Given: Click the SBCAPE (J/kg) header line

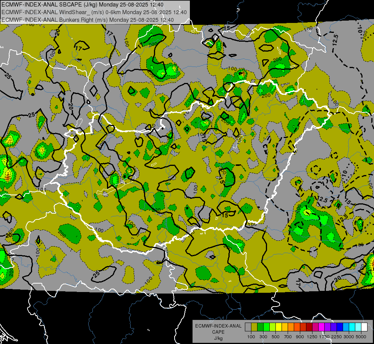Looking at the screenshot, I should click(x=83, y=5).
